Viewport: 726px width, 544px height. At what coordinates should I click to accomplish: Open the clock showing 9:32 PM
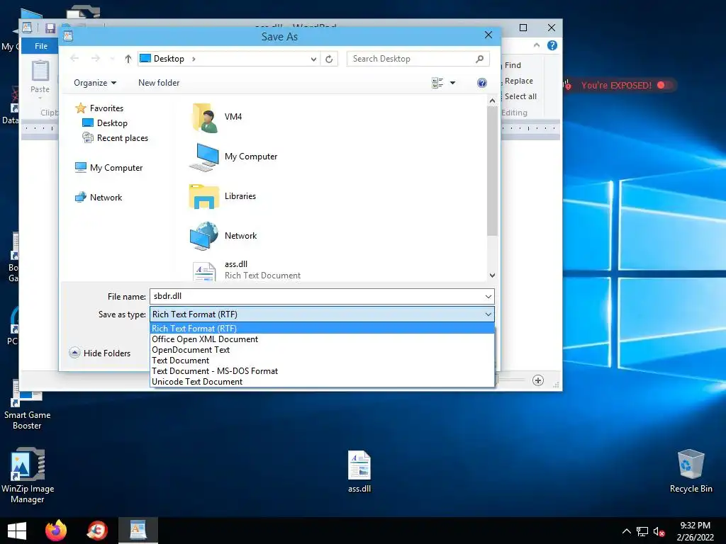(x=695, y=531)
